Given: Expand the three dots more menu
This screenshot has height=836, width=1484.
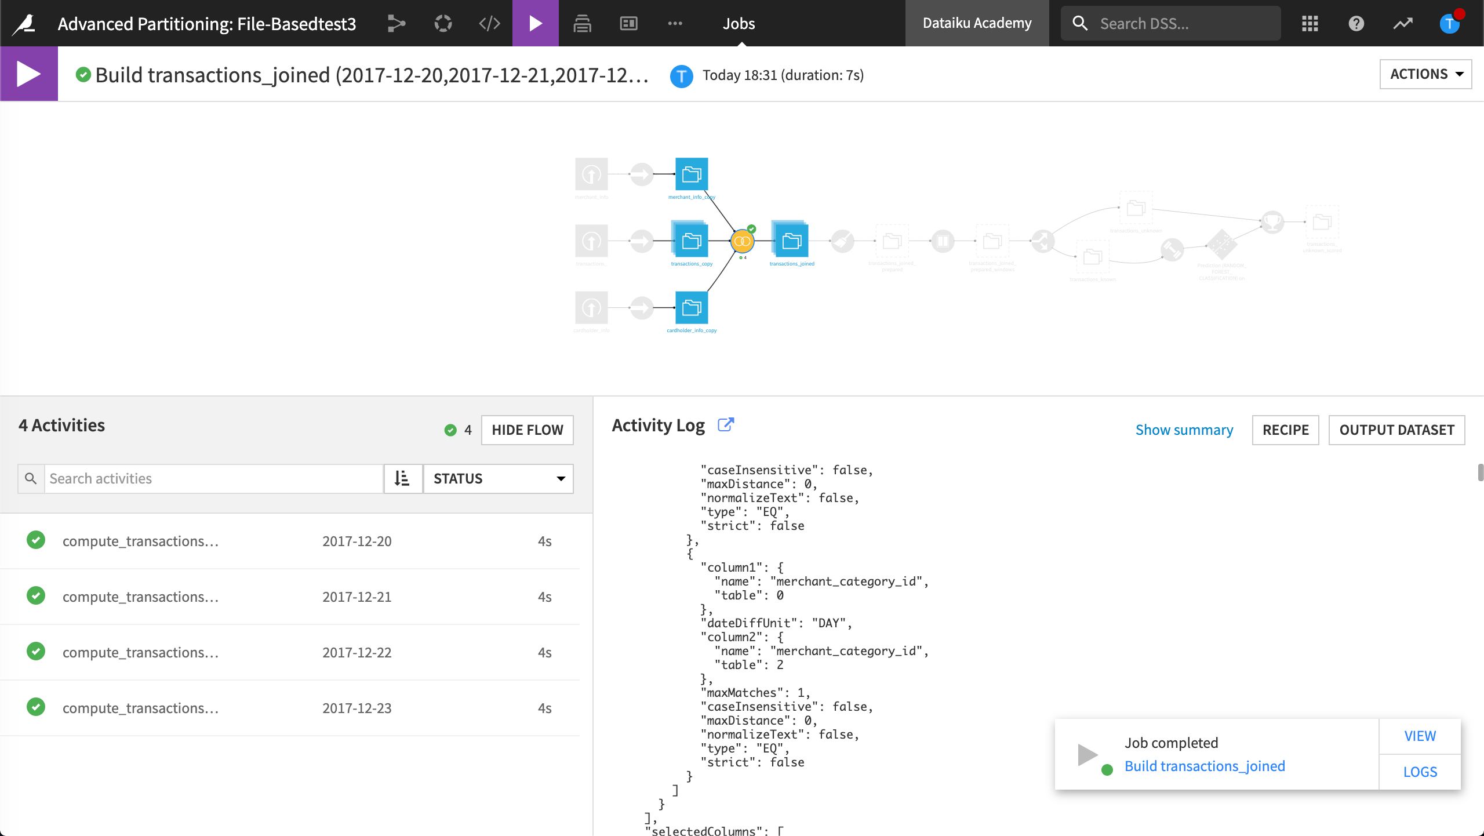Looking at the screenshot, I should click(675, 23).
